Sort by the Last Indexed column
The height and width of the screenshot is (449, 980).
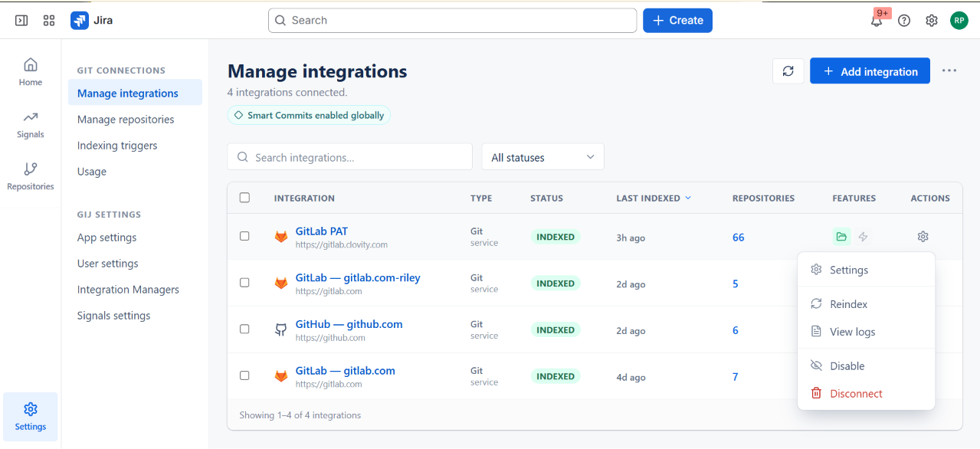point(654,198)
